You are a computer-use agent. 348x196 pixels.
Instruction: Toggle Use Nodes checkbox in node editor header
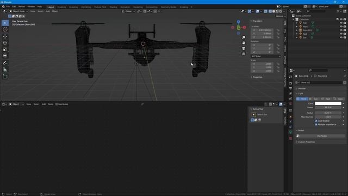[x=57, y=104]
